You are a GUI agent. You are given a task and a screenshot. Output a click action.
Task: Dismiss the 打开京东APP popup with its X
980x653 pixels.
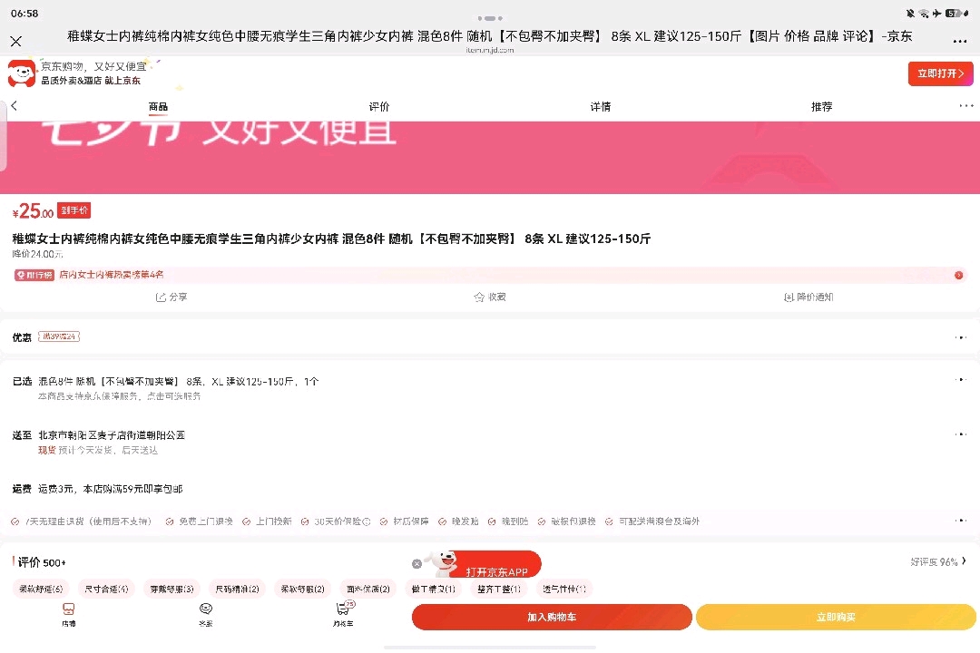coord(416,563)
